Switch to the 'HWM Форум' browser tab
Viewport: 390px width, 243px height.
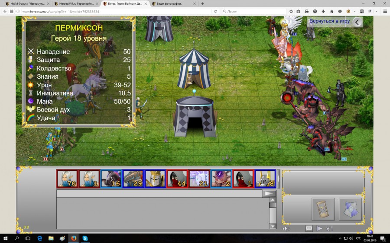27,4
